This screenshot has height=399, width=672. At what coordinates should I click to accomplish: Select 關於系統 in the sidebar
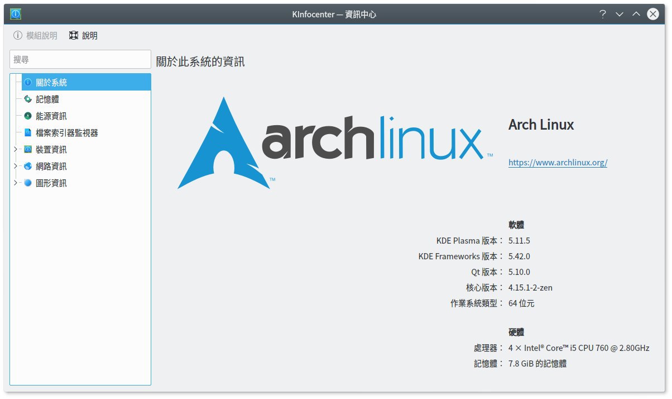coord(86,82)
